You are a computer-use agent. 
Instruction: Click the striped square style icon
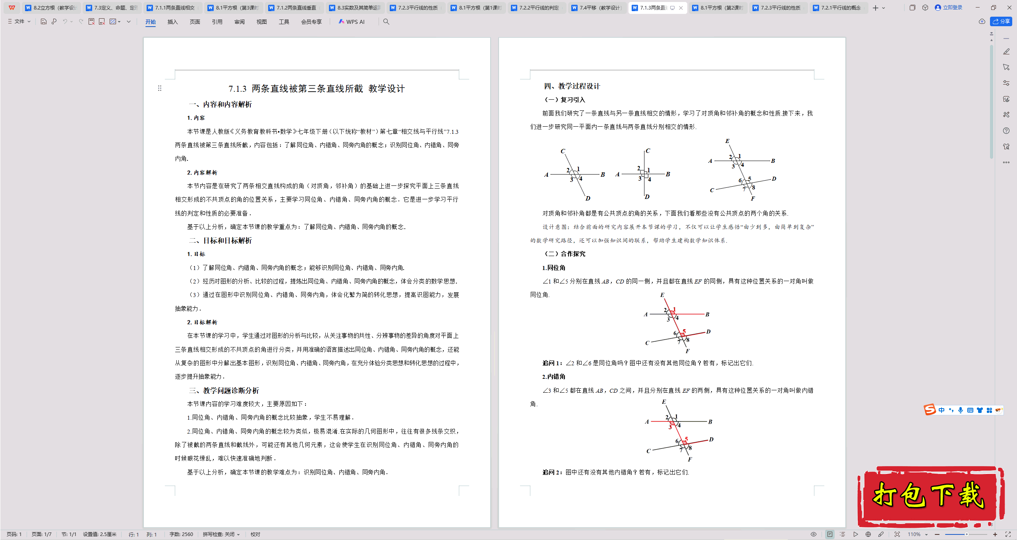coord(113,22)
